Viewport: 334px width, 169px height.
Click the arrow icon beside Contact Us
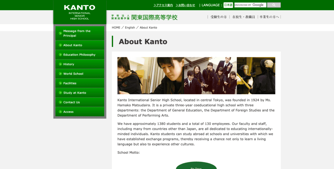pyautogui.click(x=60, y=102)
